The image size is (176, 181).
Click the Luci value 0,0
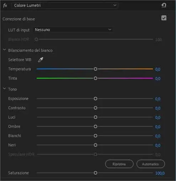click(158, 117)
